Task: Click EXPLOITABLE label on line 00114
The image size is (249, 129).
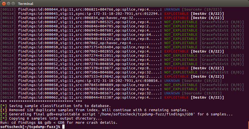Action: coord(176,14)
